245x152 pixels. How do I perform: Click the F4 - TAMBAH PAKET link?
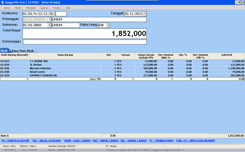(162, 140)
